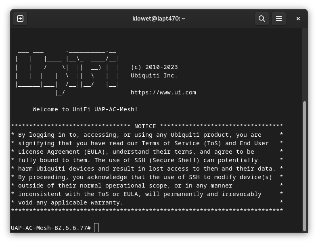Click the cursor block at the prompt

tap(96, 228)
